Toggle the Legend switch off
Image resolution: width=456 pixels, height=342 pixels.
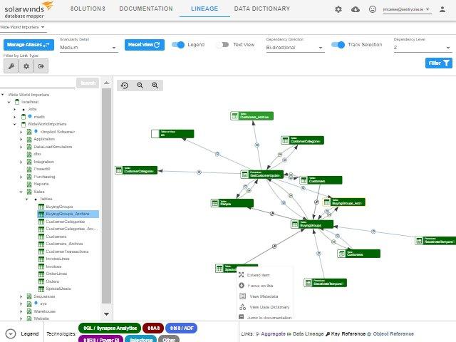click(178, 45)
